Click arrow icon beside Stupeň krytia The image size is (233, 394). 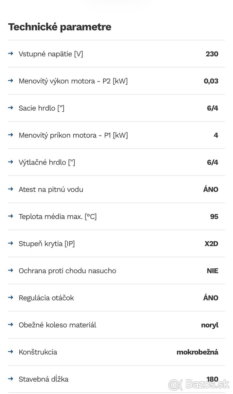tap(10, 243)
